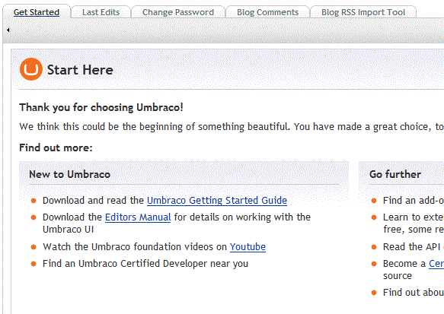This screenshot has width=444, height=314.
Task: Open the Get Started tab
Action: point(37,12)
